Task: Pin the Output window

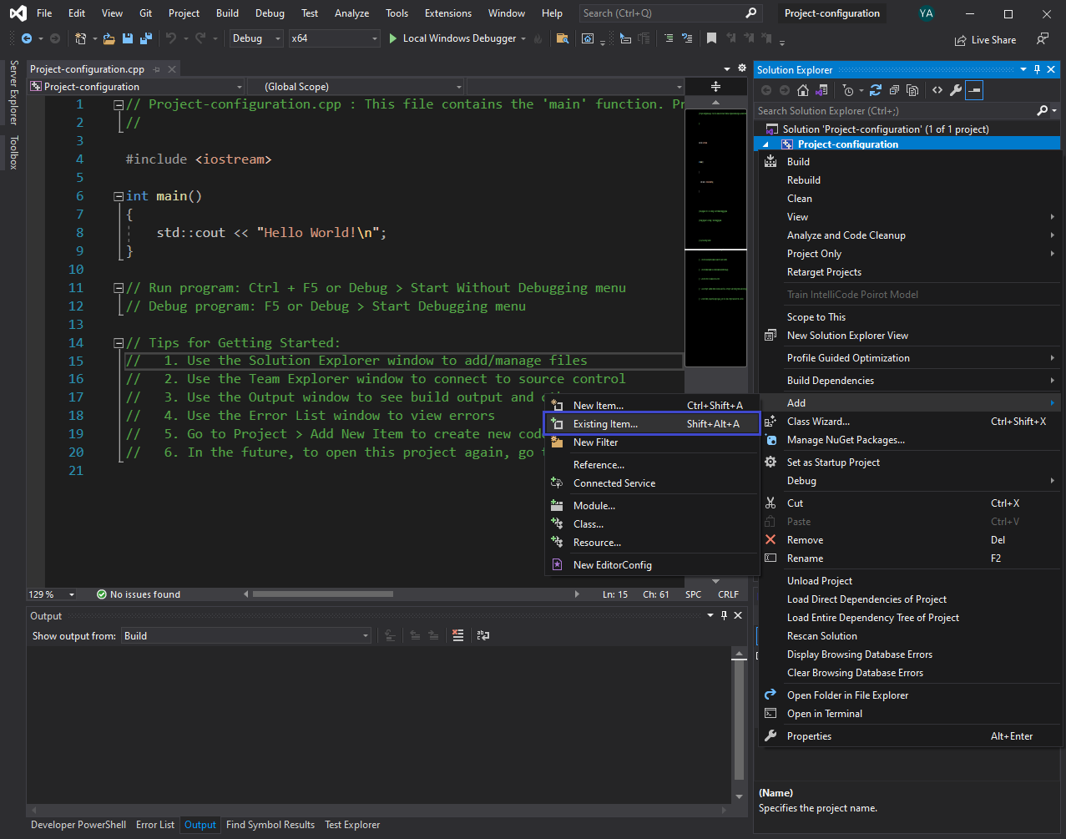Action: tap(724, 615)
